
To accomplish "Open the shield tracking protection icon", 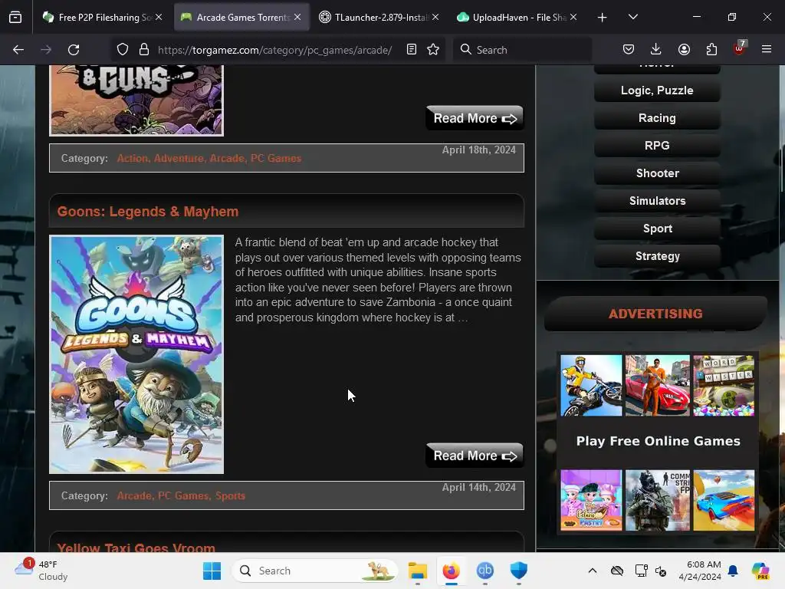I will click(123, 50).
